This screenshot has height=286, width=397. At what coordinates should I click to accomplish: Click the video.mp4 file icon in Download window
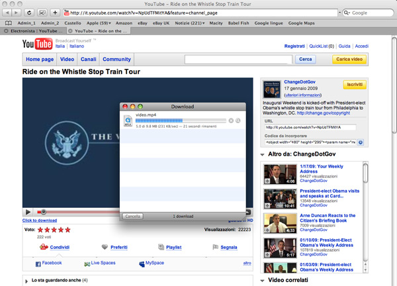(x=128, y=121)
